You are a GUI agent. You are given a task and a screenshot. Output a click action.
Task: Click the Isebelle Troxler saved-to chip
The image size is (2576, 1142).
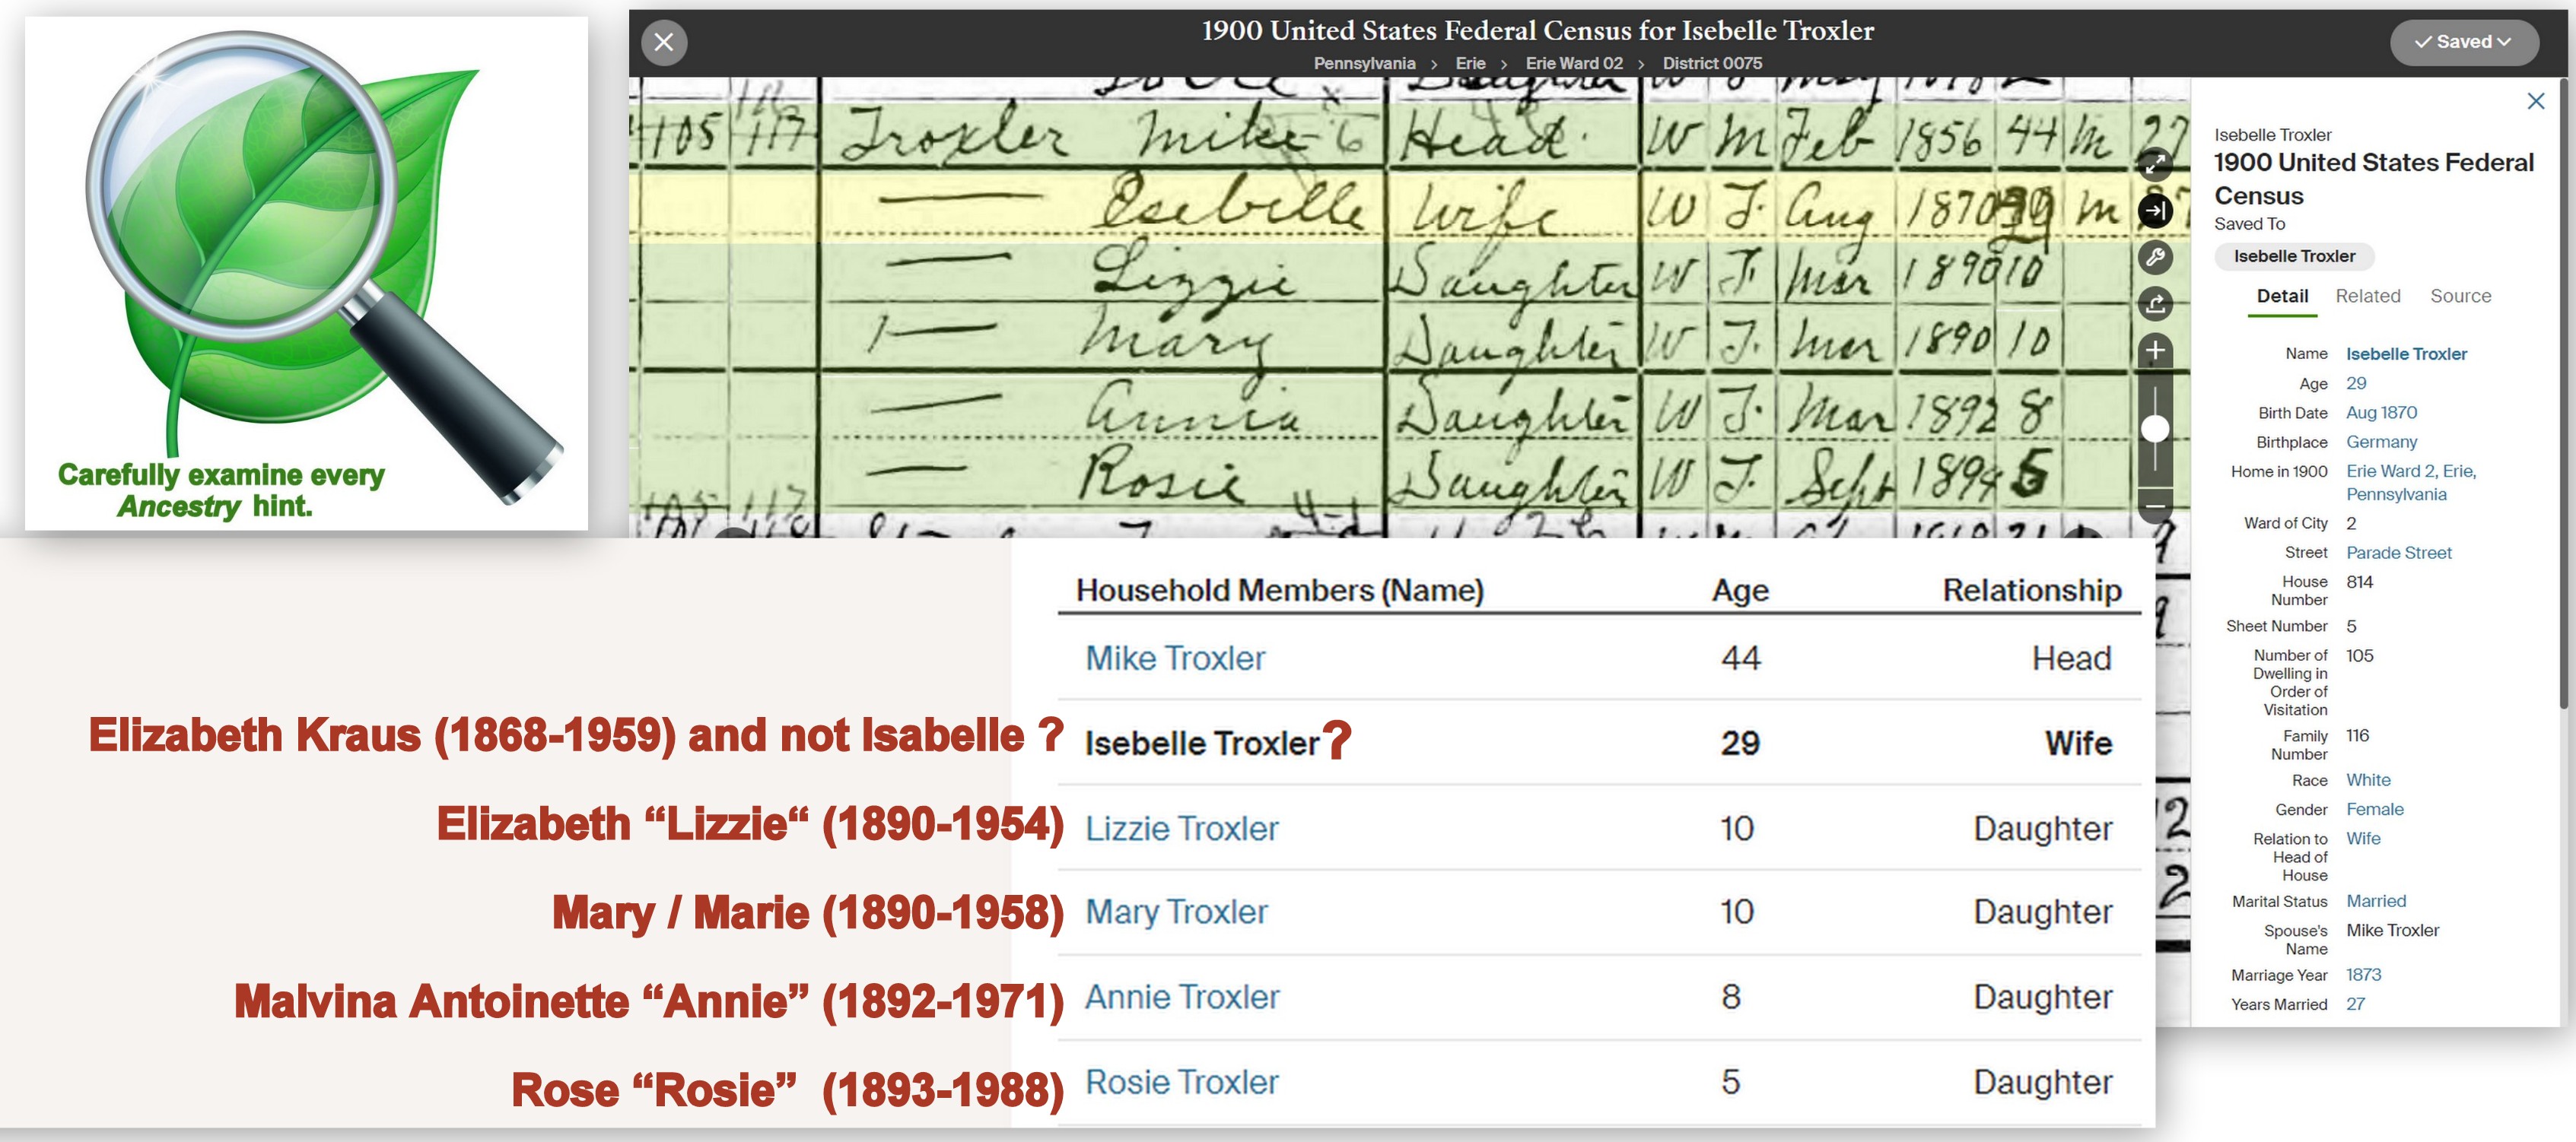pos(2294,255)
